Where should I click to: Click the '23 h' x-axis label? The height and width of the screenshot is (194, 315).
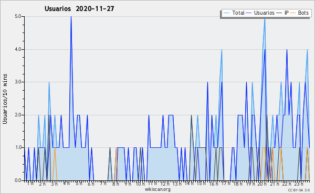(x=299, y=184)
